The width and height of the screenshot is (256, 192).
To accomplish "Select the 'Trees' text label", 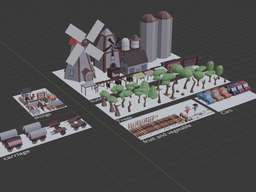I will pyautogui.click(x=124, y=119).
